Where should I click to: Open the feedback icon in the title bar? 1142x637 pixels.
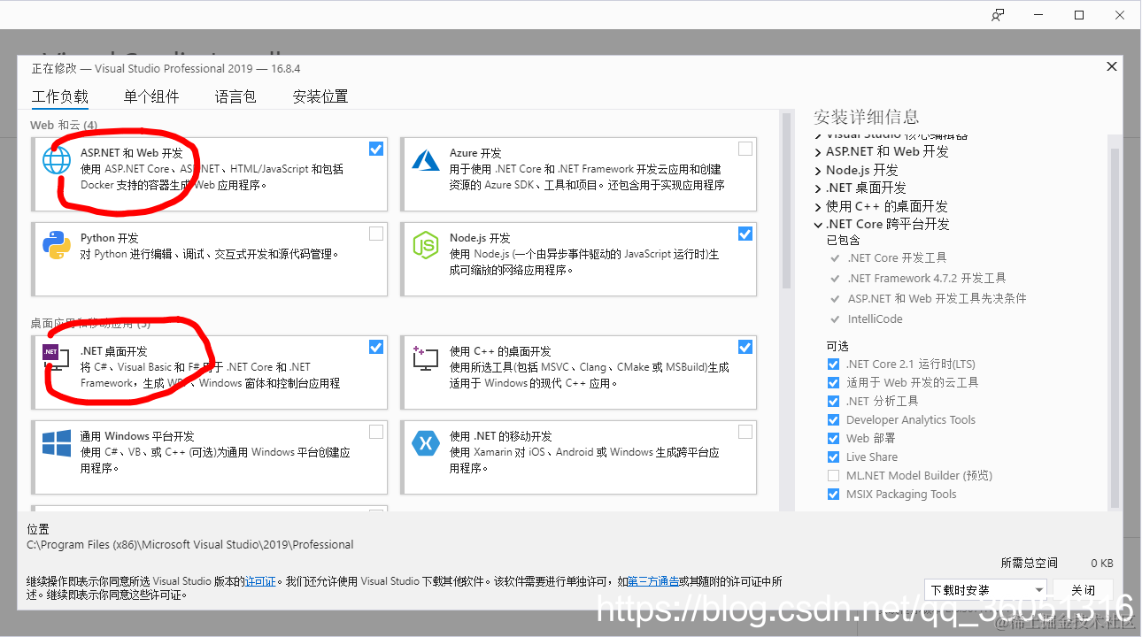coord(999,15)
